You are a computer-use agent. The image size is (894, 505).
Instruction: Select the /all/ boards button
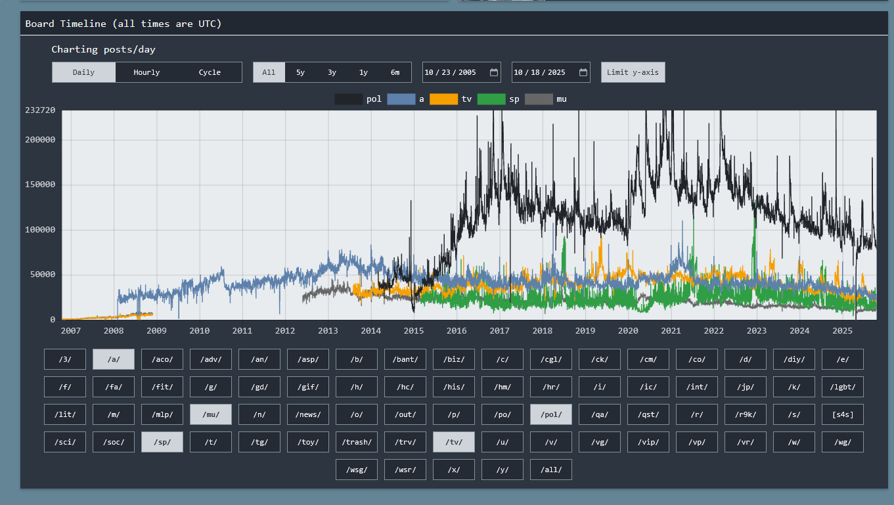pos(550,470)
